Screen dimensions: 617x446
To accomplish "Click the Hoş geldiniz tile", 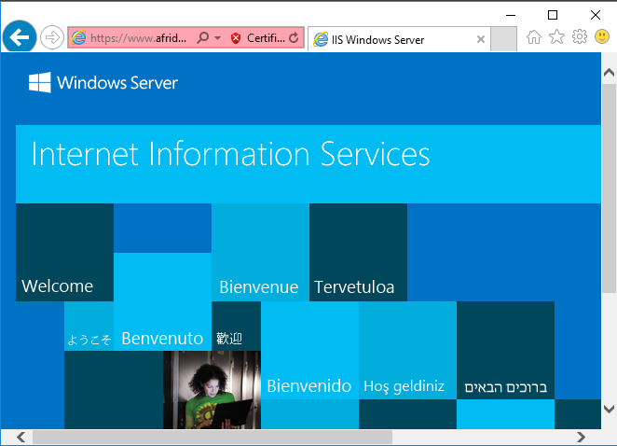I will click(x=407, y=351).
